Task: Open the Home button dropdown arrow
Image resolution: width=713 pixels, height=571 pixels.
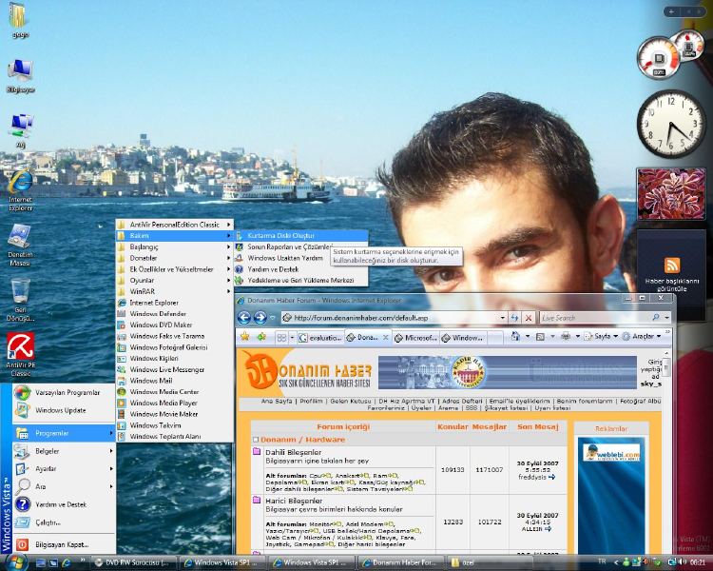Action: 528,337
